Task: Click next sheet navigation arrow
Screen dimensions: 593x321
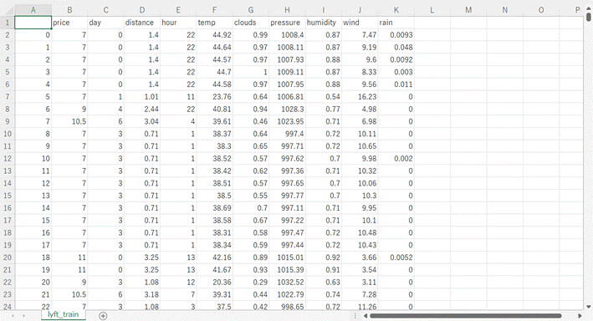Action: click(23, 316)
